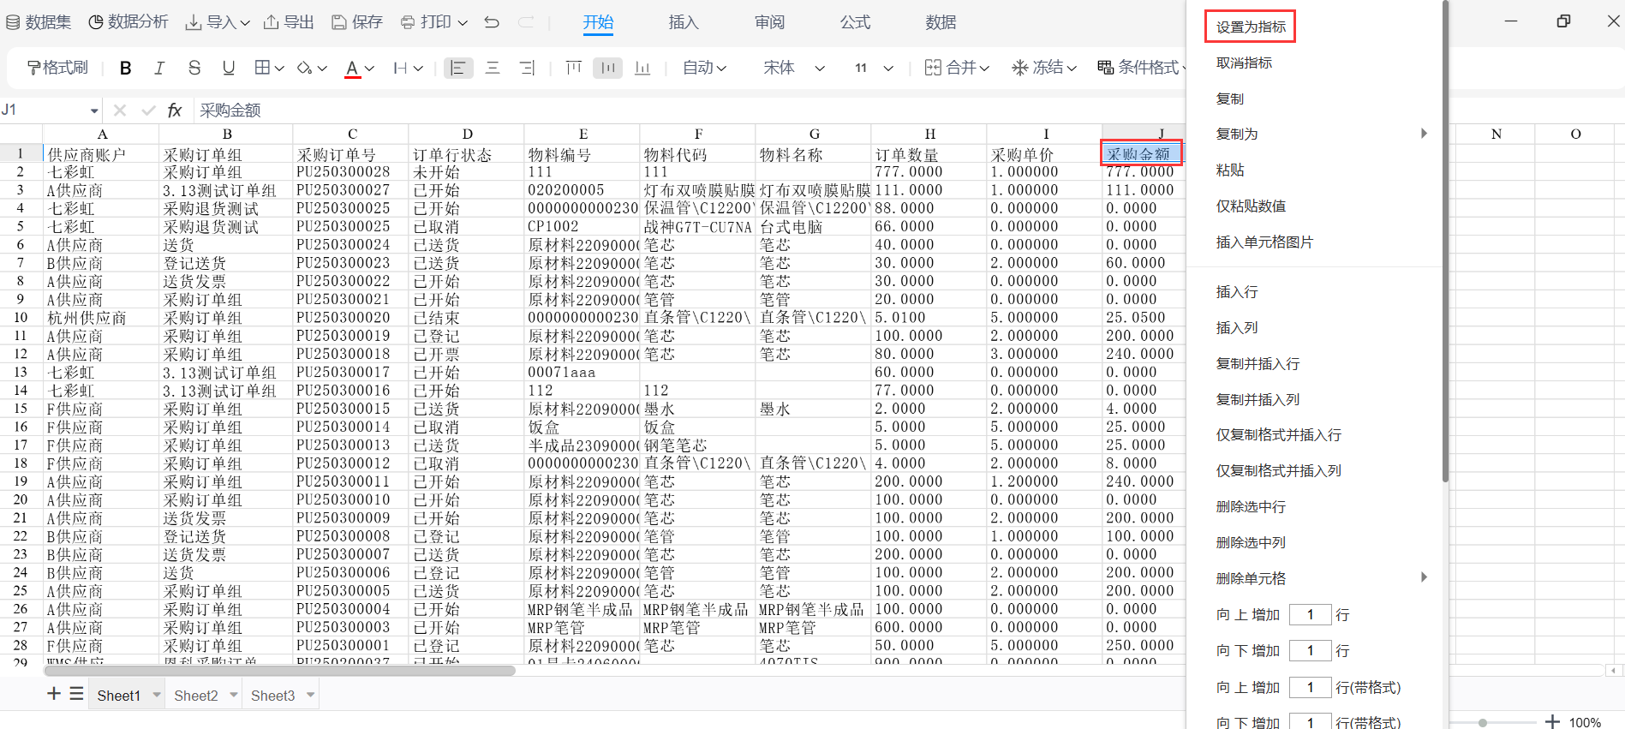1625x729 pixels.
Task: Choose 仅粘贴数值 from context menu
Action: (x=1251, y=206)
